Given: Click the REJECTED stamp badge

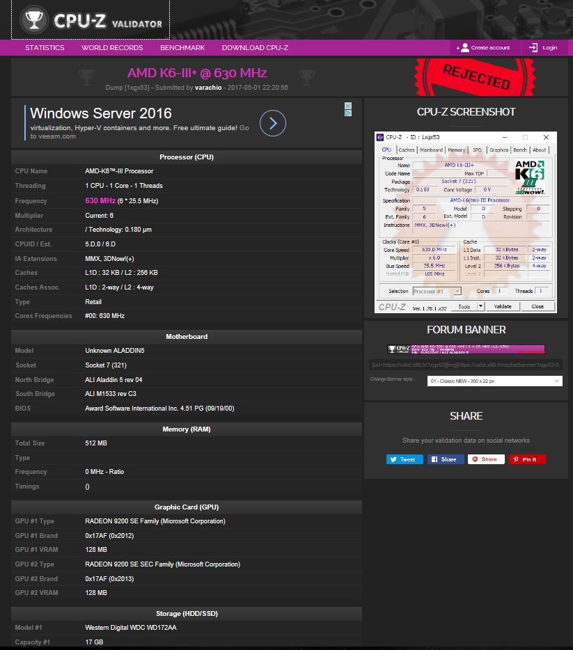Looking at the screenshot, I should point(475,77).
